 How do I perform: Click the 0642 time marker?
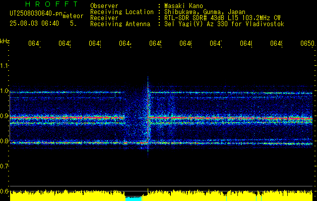coord(65,44)
